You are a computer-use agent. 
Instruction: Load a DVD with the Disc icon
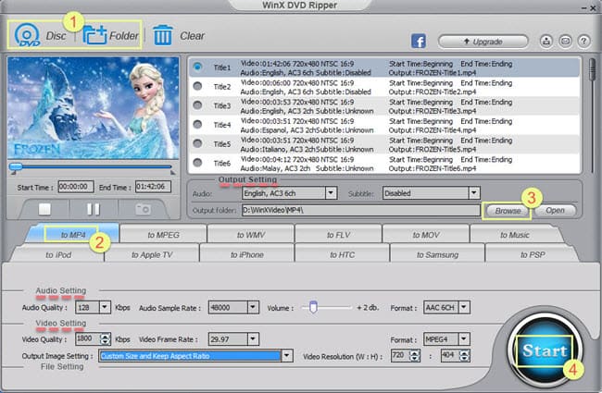27,35
